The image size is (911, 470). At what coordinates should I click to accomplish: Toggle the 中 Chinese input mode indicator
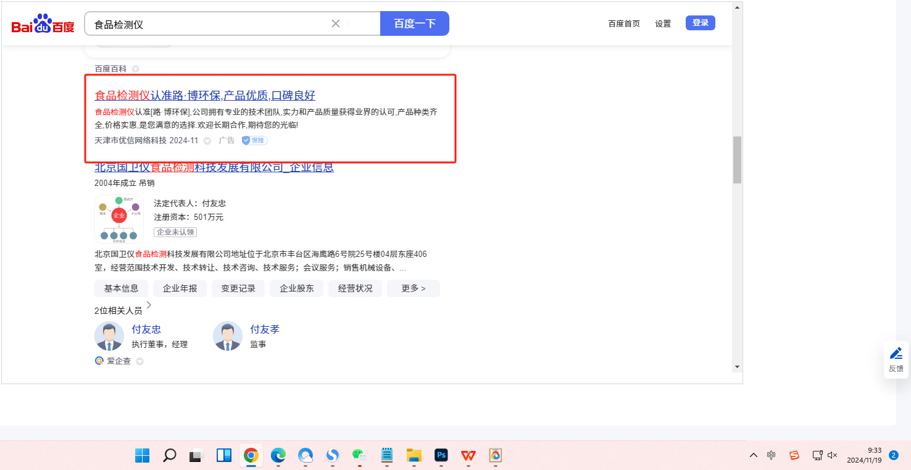(x=772, y=455)
